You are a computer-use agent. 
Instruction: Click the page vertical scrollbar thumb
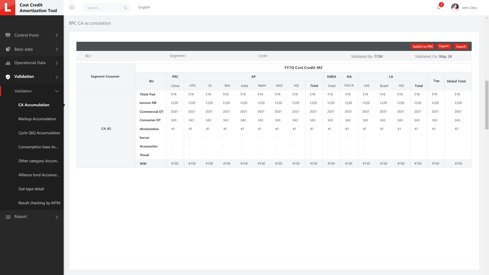(487, 105)
